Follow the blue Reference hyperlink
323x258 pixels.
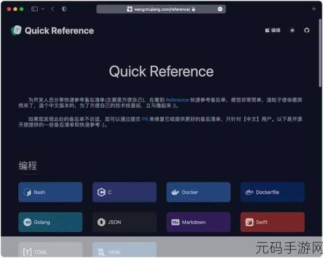[177, 100]
